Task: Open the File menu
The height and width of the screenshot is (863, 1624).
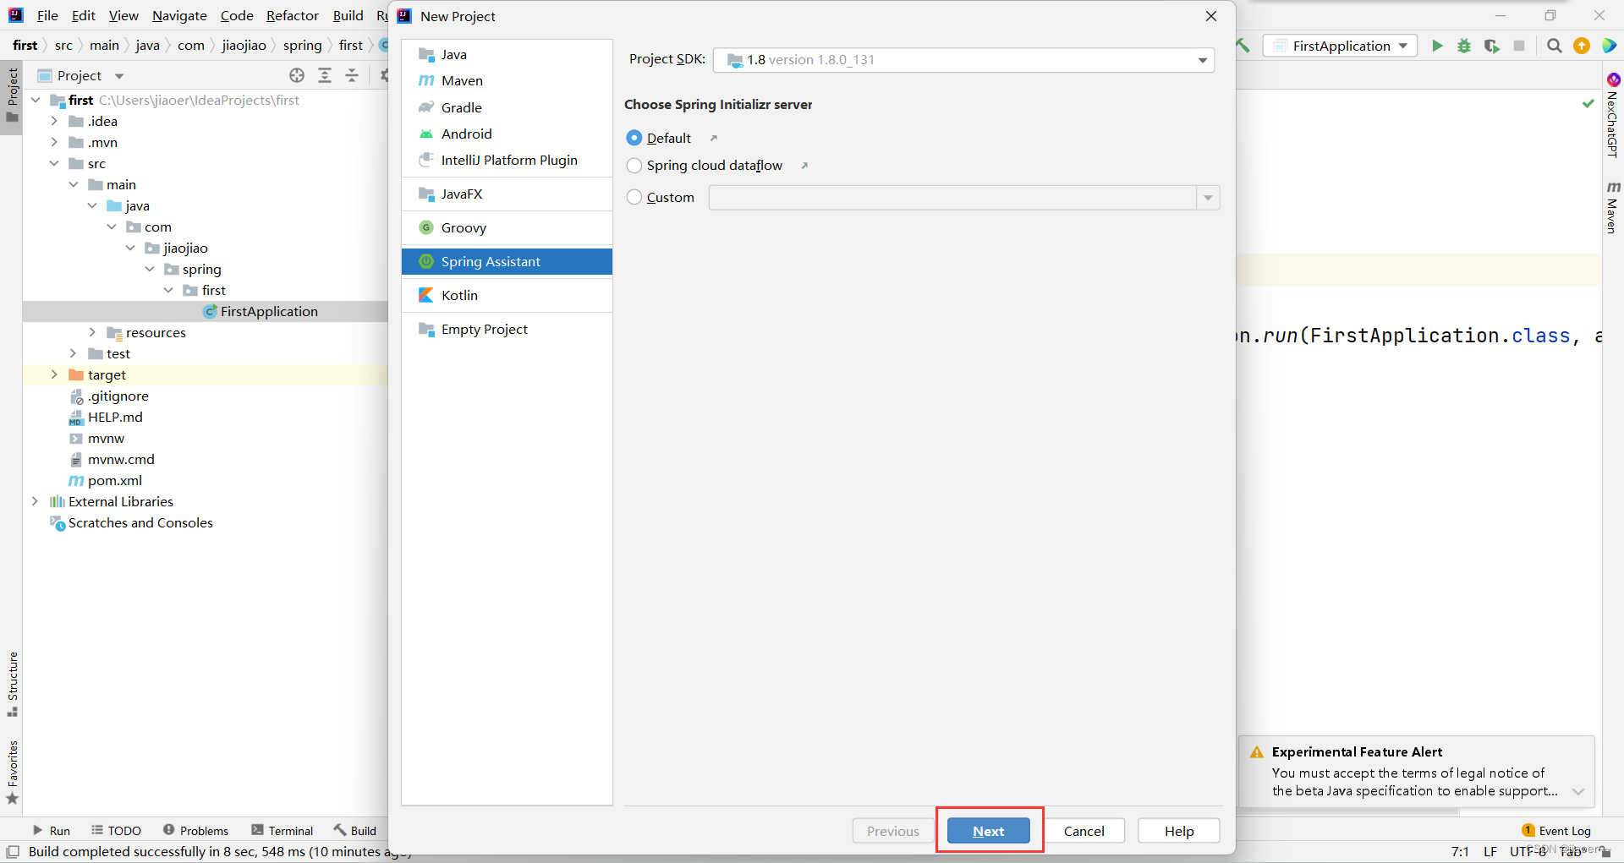Action: pyautogui.click(x=47, y=15)
